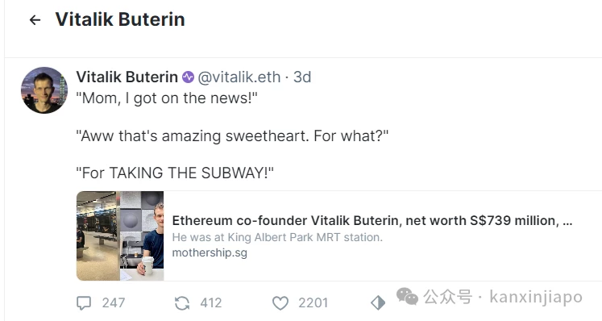This screenshot has width=602, height=321.
Task: Click the "For TAKING THE SUBWAY!" post text
Action: [x=175, y=173]
